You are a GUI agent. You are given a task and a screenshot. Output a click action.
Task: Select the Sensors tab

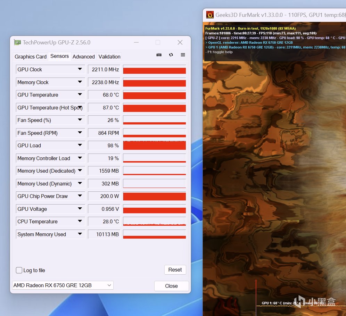click(x=60, y=56)
